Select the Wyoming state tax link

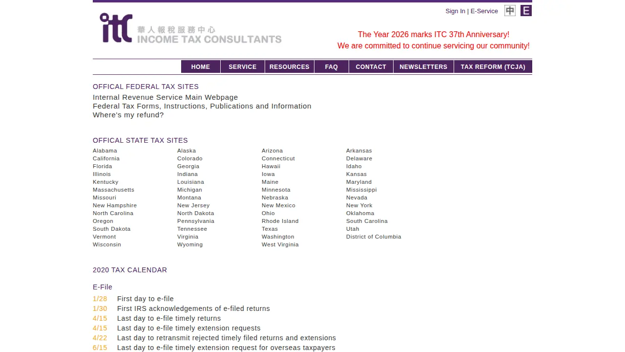tap(190, 244)
